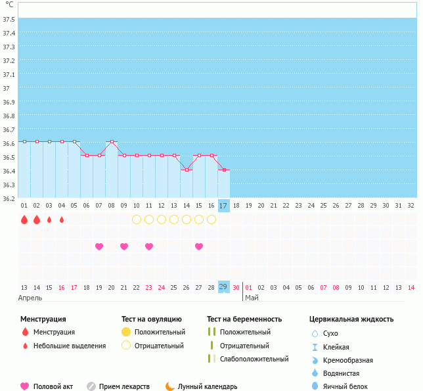The width and height of the screenshot is (423, 391).
Task: Click the pink heart icon on cycle day 09
Action: click(124, 246)
